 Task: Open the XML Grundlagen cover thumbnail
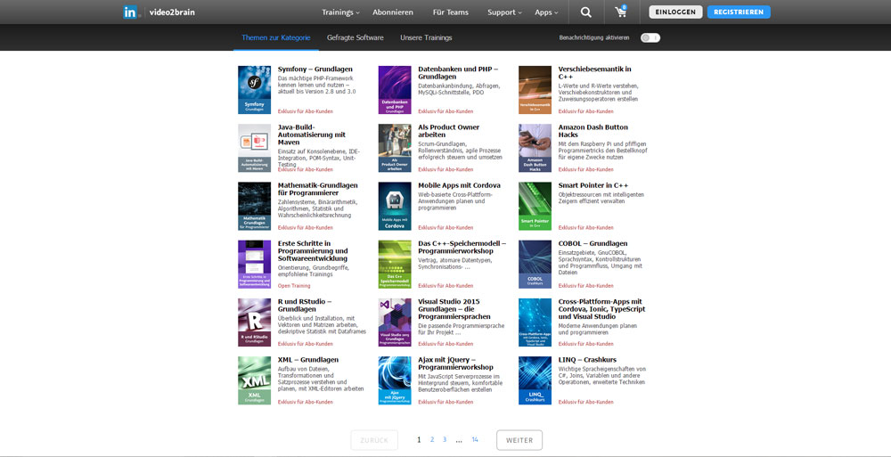point(254,380)
